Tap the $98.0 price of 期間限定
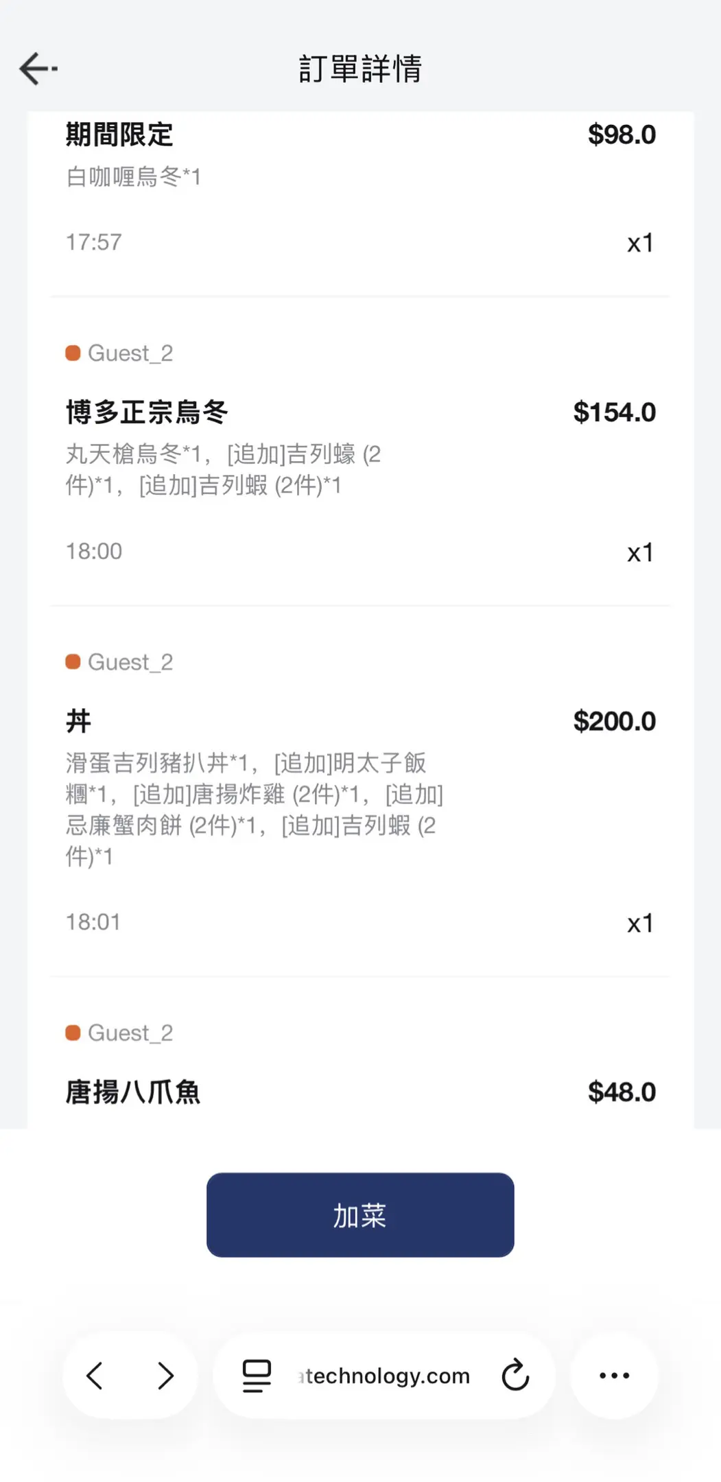Image resolution: width=721 pixels, height=1482 pixels. (622, 134)
